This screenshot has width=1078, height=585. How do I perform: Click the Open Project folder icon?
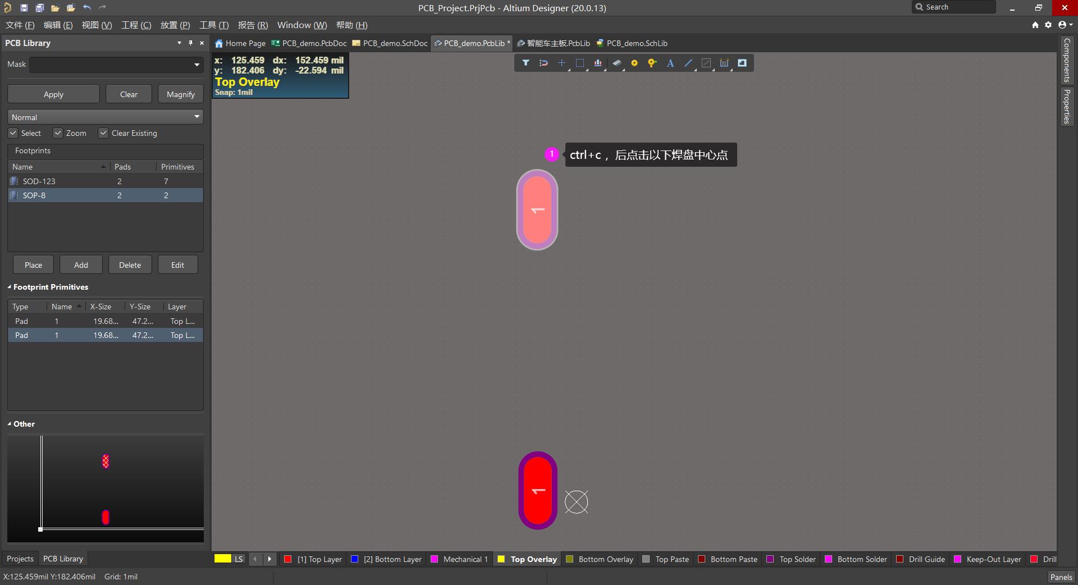71,8
